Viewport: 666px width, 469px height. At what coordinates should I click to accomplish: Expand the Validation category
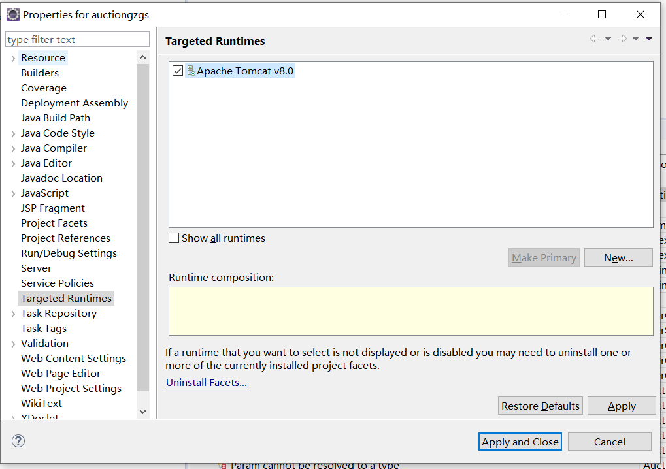(x=13, y=344)
